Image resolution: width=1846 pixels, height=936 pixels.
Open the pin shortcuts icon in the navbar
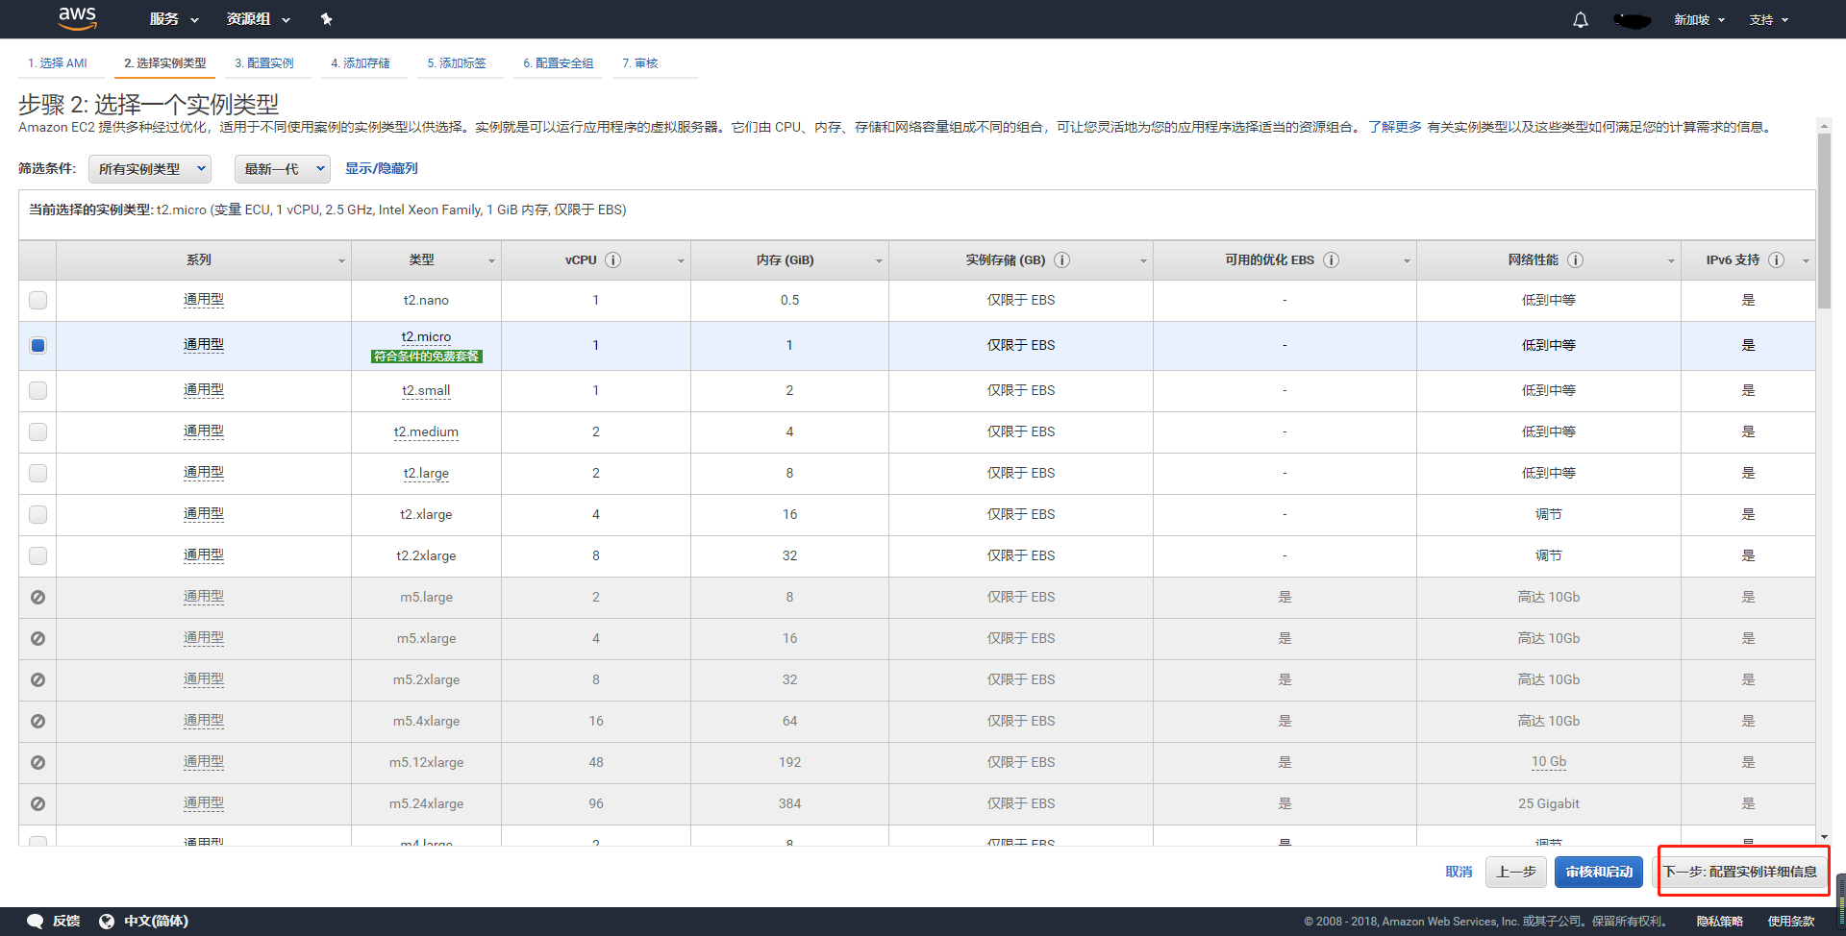point(326,19)
